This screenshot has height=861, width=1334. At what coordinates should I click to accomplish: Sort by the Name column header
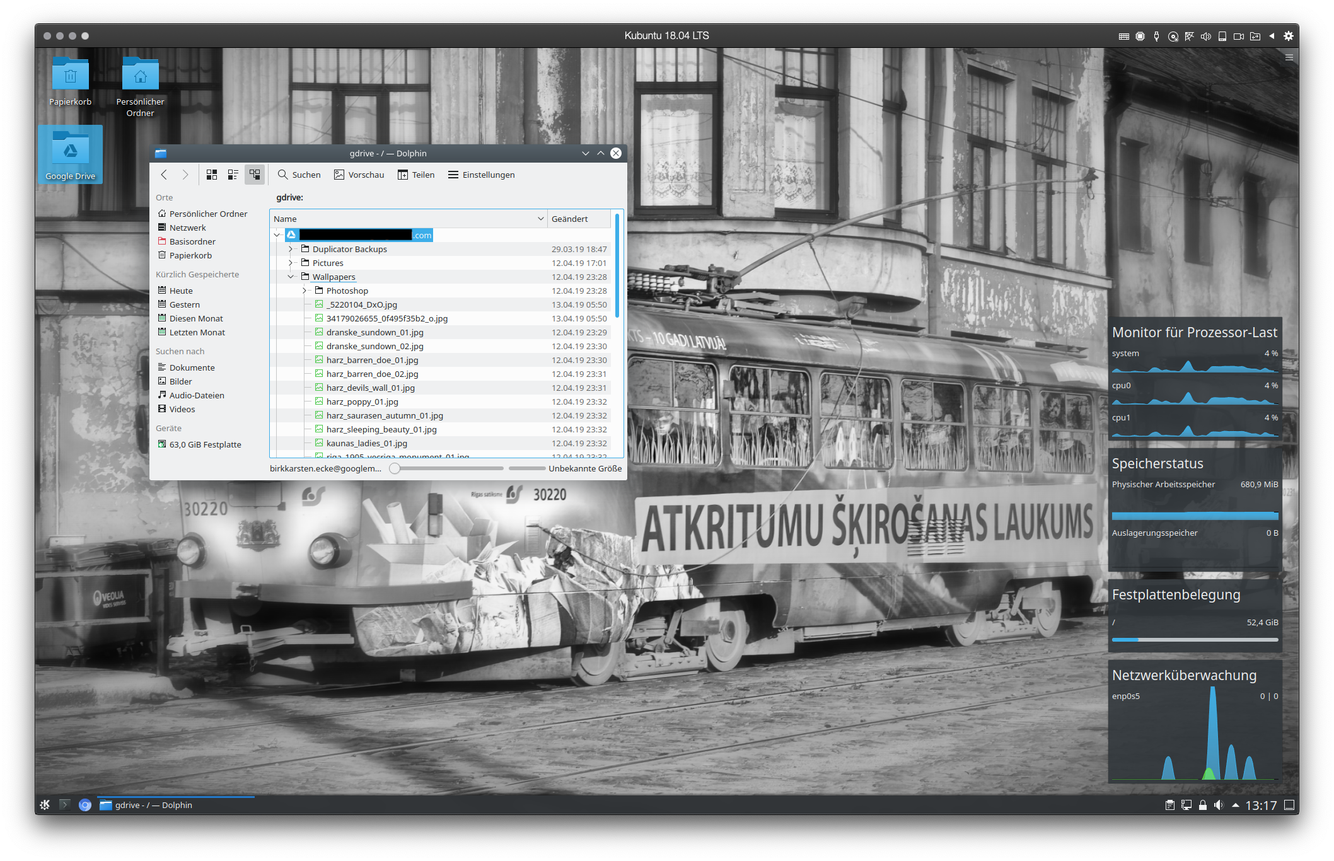pyautogui.click(x=408, y=219)
